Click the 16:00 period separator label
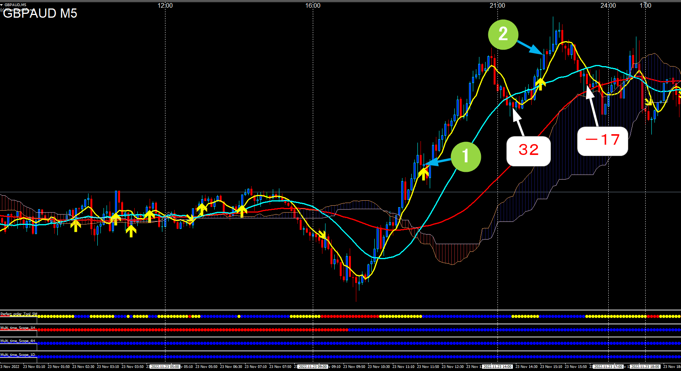Image resolution: width=681 pixels, height=371 pixels. [313, 5]
